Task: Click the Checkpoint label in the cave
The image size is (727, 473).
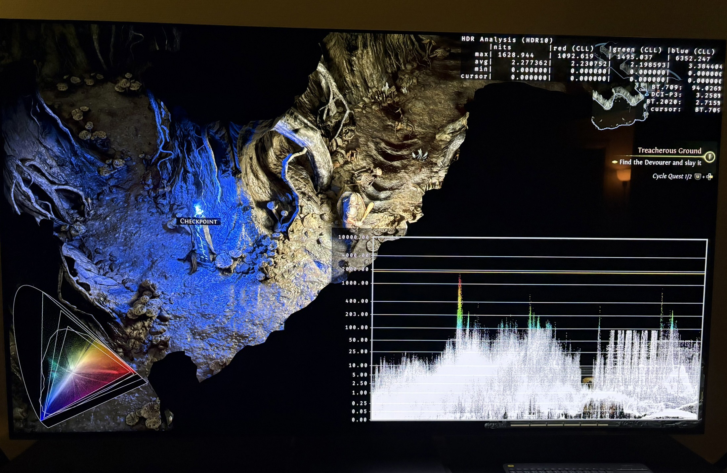Action: (198, 221)
